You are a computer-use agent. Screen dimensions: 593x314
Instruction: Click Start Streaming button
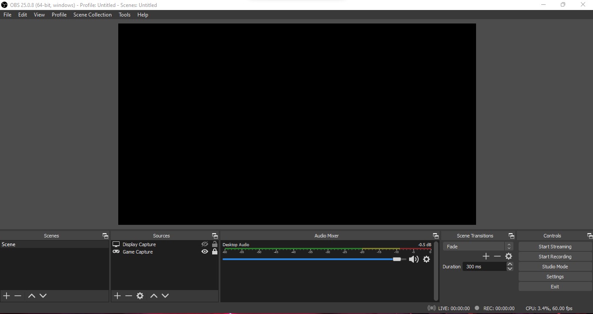(x=555, y=247)
